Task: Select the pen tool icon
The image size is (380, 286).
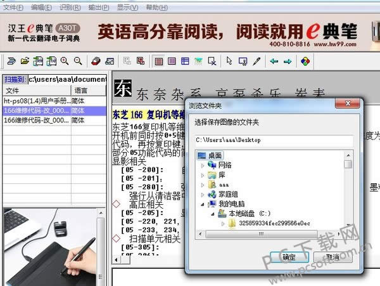Action: coord(256,61)
